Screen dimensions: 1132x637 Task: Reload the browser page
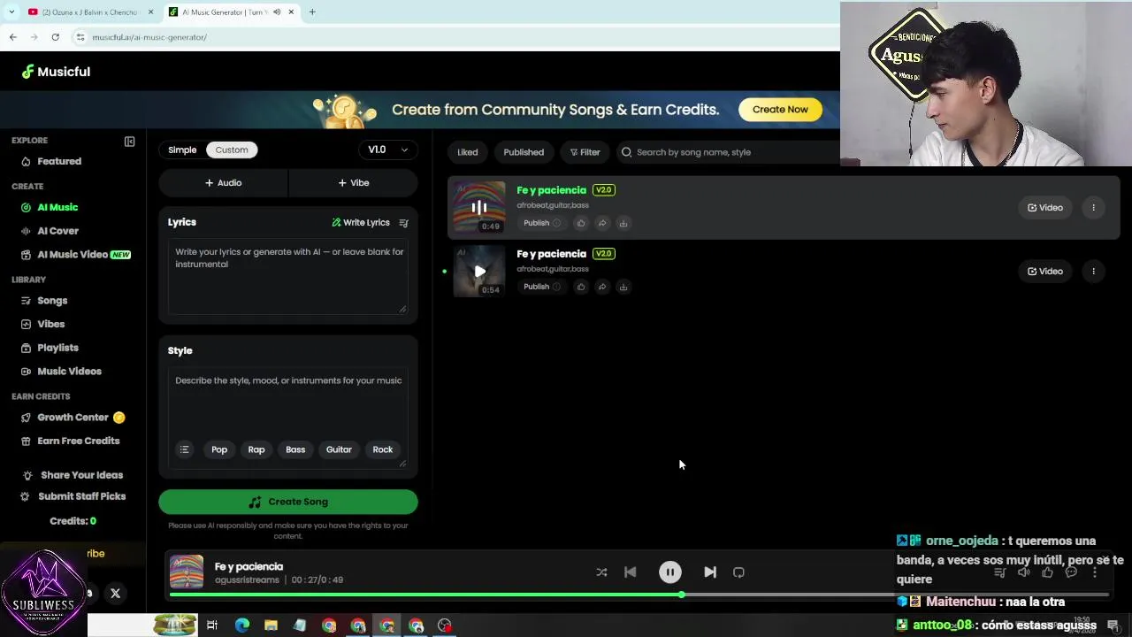click(x=55, y=37)
